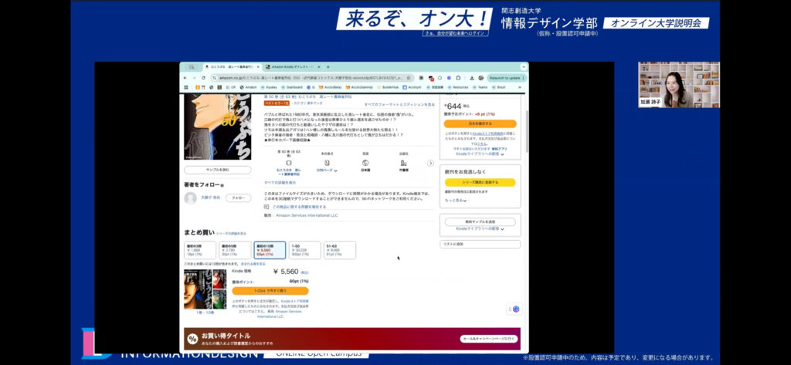791x365 pixels.
Task: Click the フォロー author button
Action: coord(238,198)
